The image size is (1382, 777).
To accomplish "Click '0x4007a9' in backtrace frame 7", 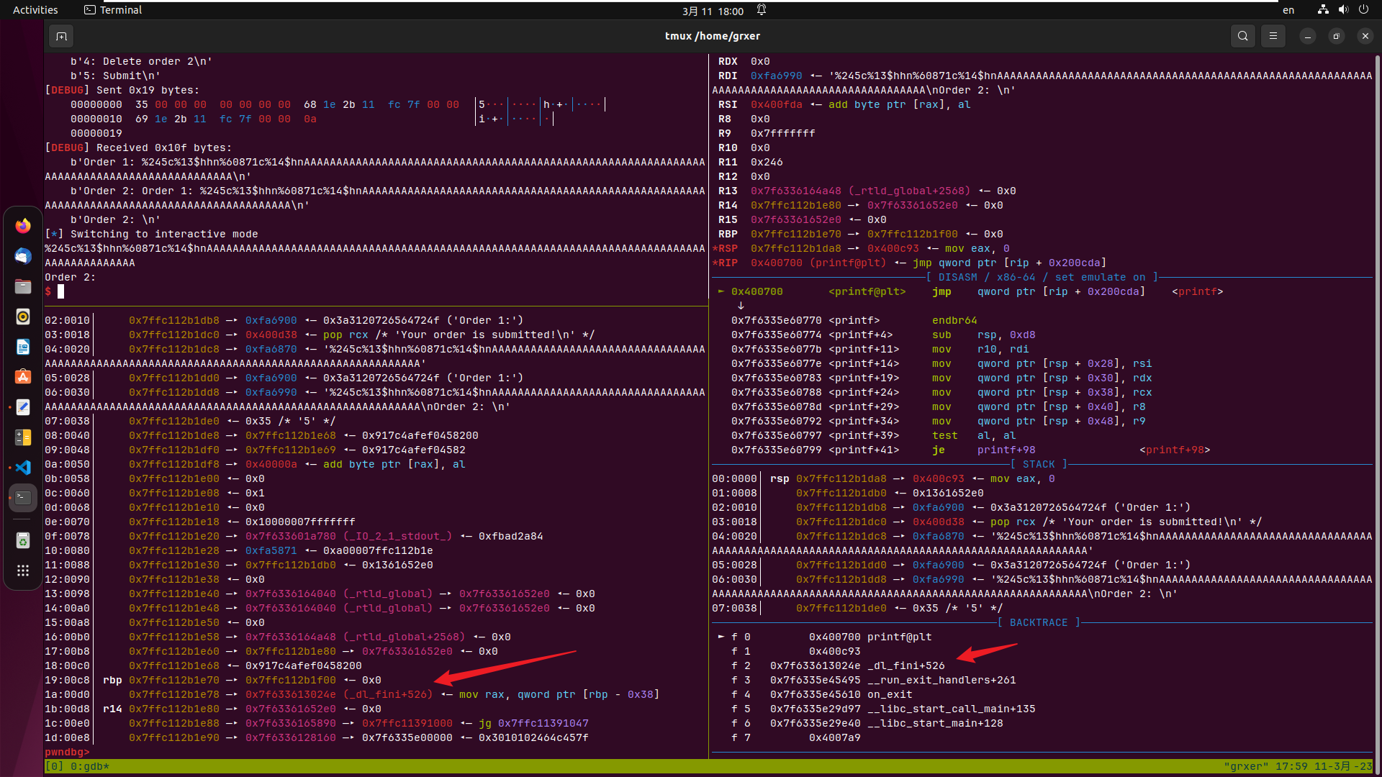I will click(x=835, y=737).
